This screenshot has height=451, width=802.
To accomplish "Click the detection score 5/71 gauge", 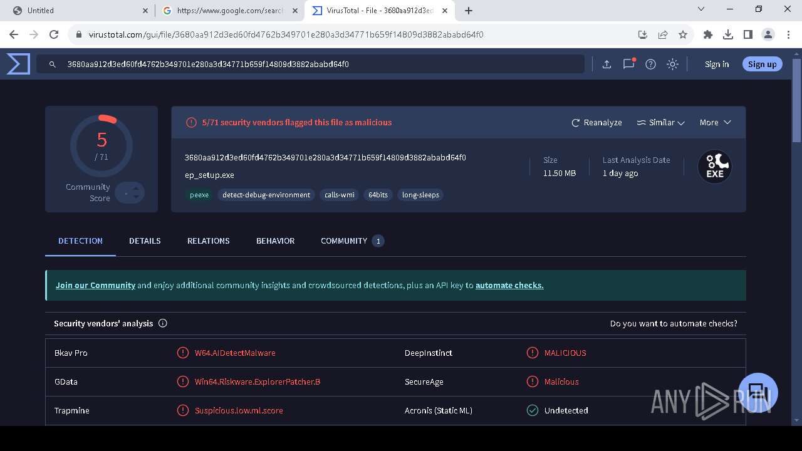I will [102, 146].
